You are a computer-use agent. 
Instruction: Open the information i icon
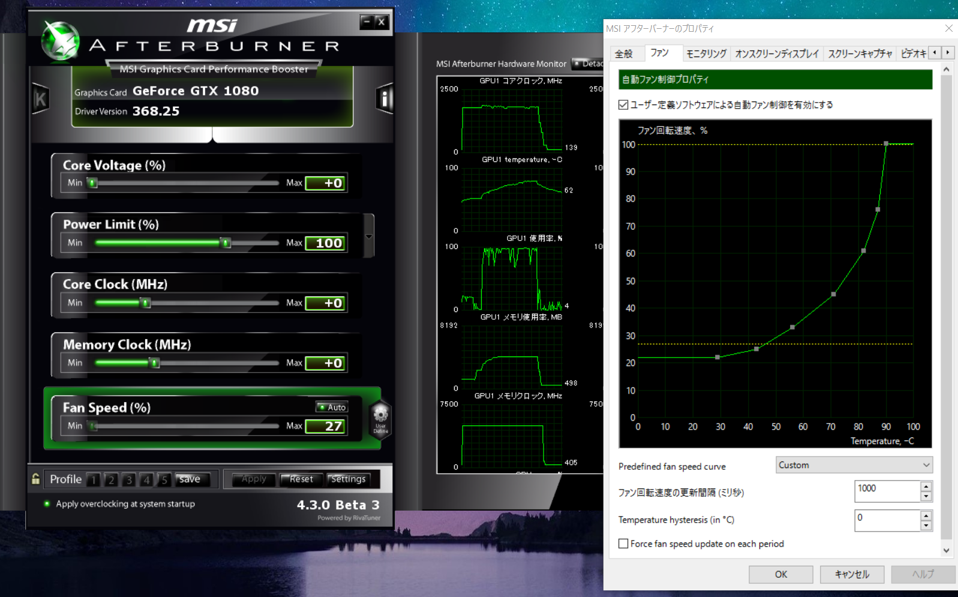[384, 98]
